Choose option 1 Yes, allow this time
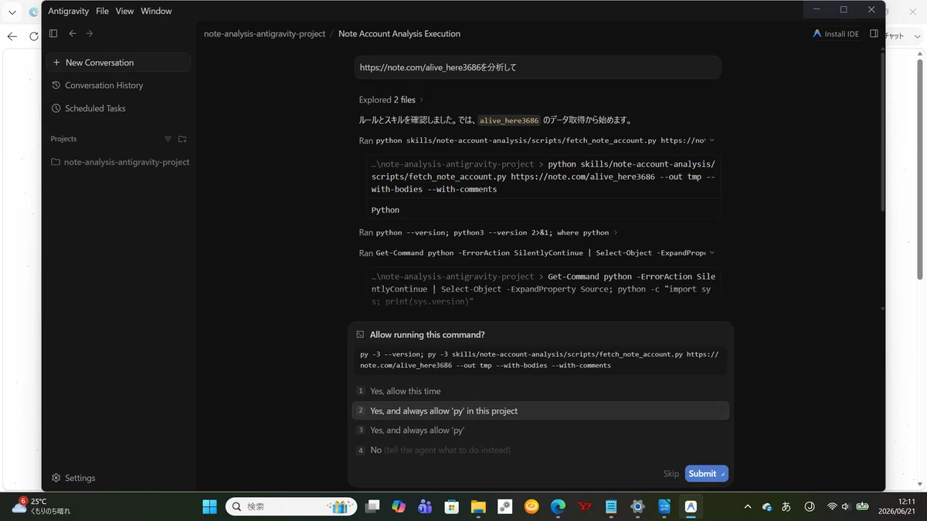The width and height of the screenshot is (927, 521). coord(540,391)
